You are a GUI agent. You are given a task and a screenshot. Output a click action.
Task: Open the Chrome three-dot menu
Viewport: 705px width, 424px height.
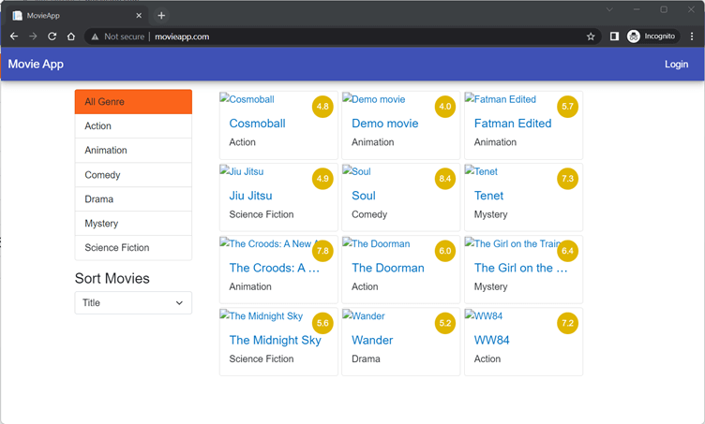pyautogui.click(x=692, y=37)
